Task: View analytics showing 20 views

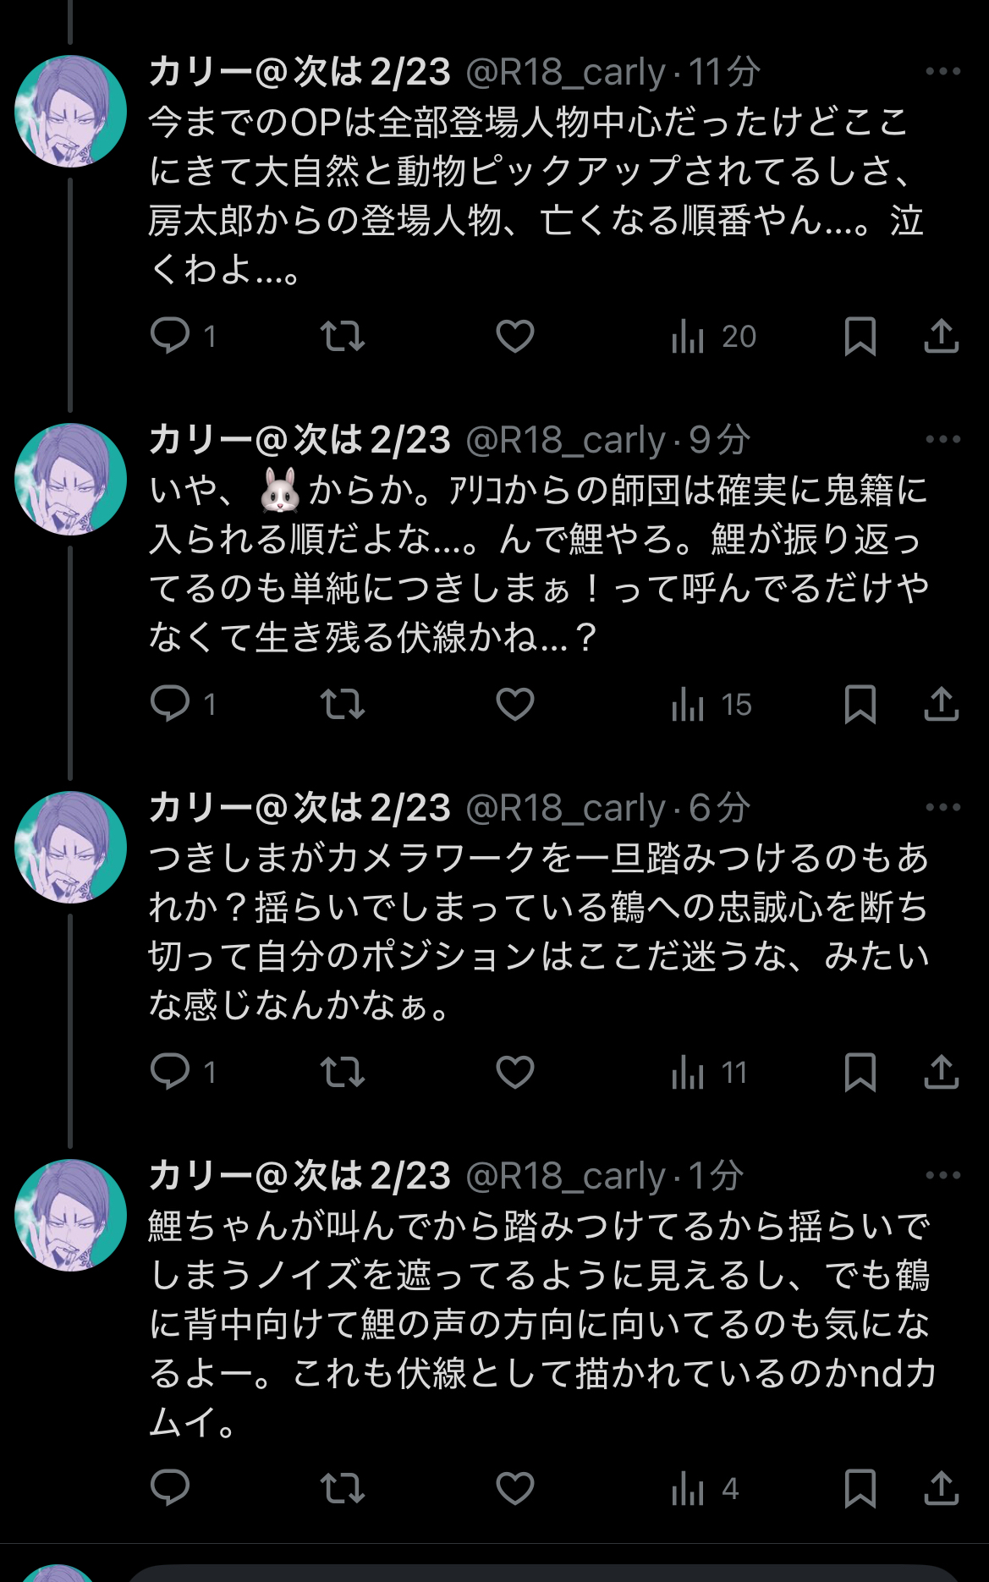Action: pos(712,337)
